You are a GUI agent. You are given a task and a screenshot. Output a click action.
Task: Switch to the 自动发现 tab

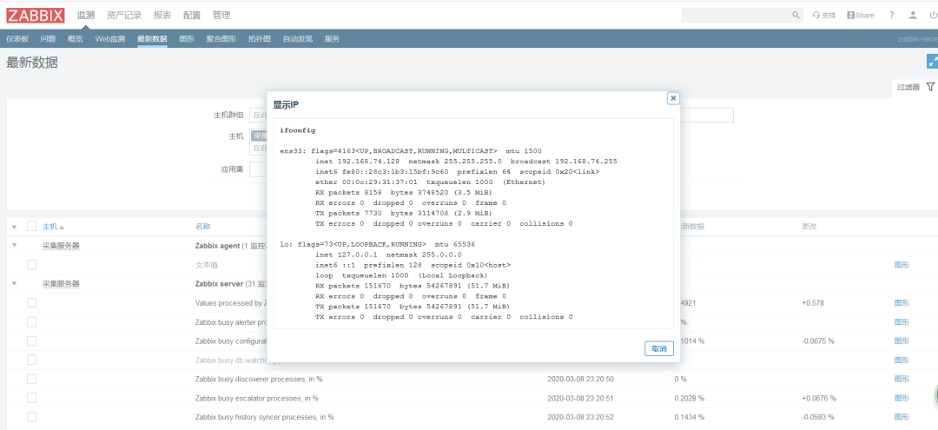[x=298, y=39]
